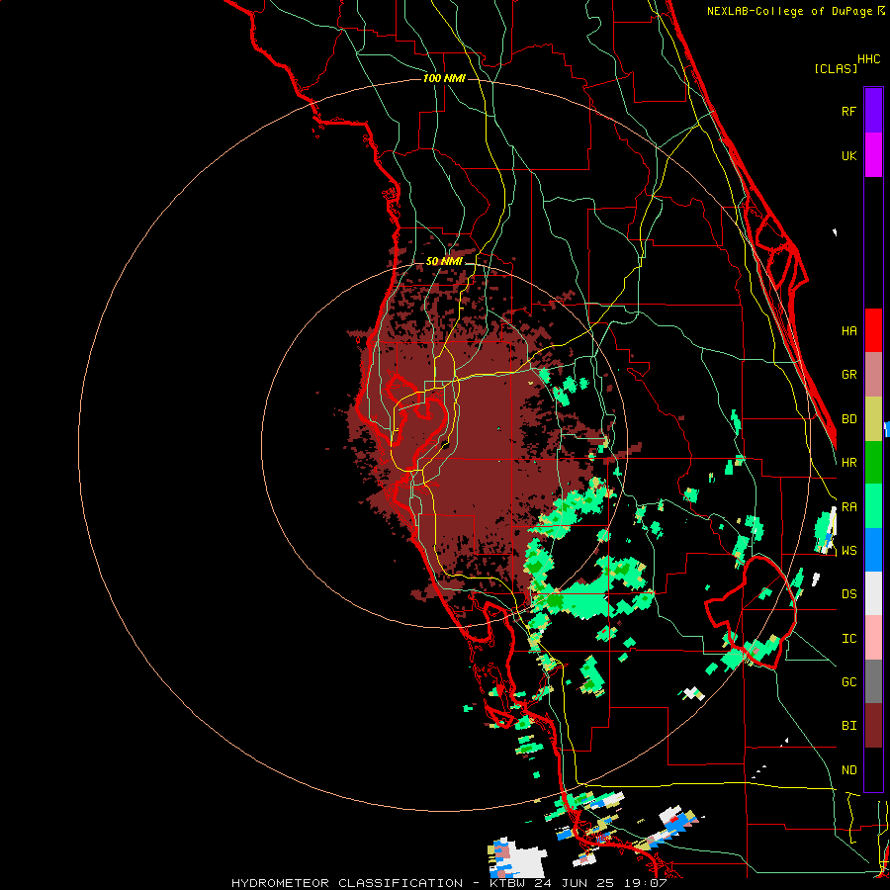Click the BD legend label
This screenshot has height=890, width=890.
coord(848,419)
